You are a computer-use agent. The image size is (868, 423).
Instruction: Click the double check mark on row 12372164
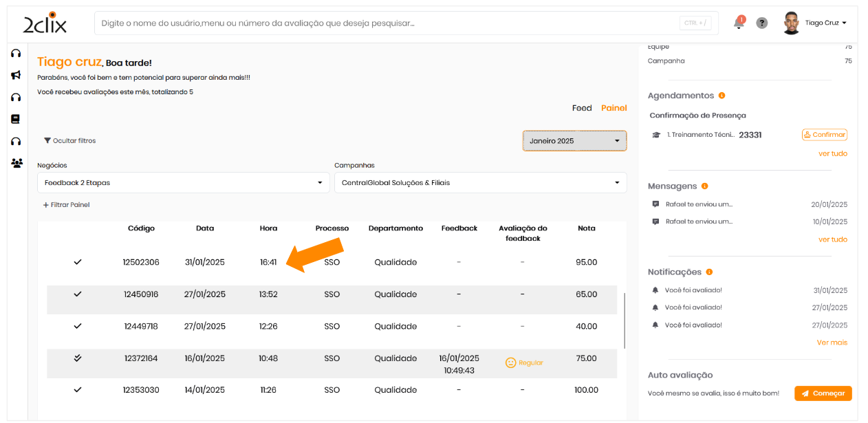pyautogui.click(x=78, y=358)
